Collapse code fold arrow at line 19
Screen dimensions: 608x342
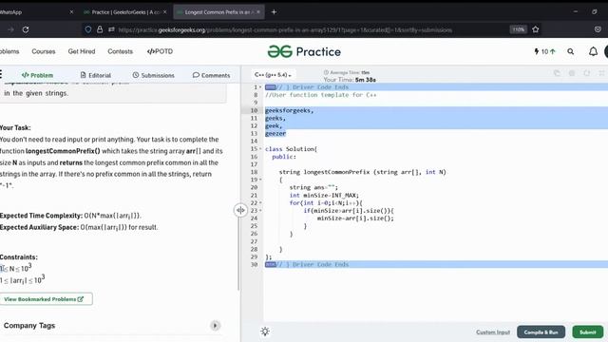[x=260, y=180]
